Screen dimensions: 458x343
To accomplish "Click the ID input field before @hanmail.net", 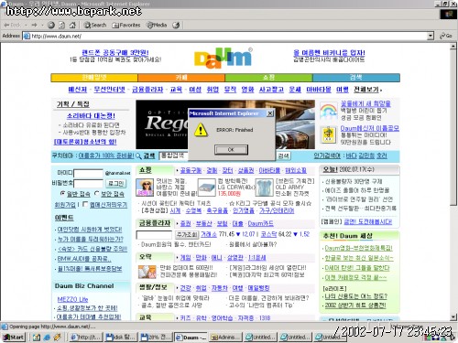I will [x=89, y=173].
